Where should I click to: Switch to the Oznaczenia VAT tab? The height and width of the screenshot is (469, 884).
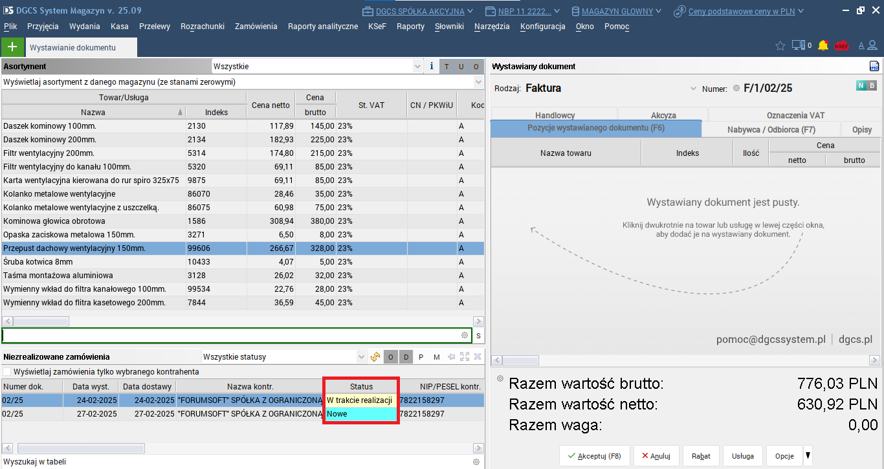click(x=795, y=115)
